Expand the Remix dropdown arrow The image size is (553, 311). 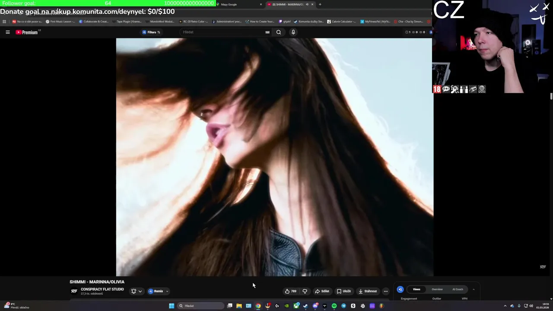click(167, 291)
